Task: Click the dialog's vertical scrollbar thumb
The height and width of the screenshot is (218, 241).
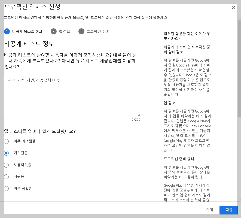Action: 240,69
